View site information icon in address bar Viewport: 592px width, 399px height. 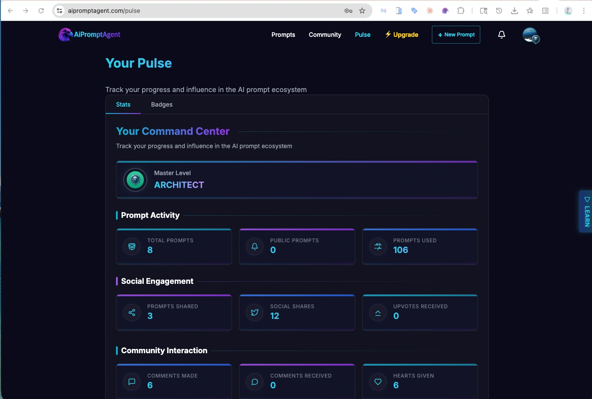(x=59, y=11)
